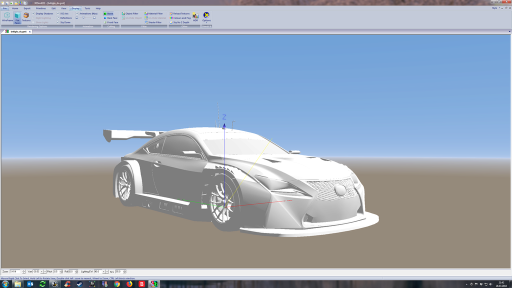Toggle the Animations (fps) checkbox

[x=77, y=13]
